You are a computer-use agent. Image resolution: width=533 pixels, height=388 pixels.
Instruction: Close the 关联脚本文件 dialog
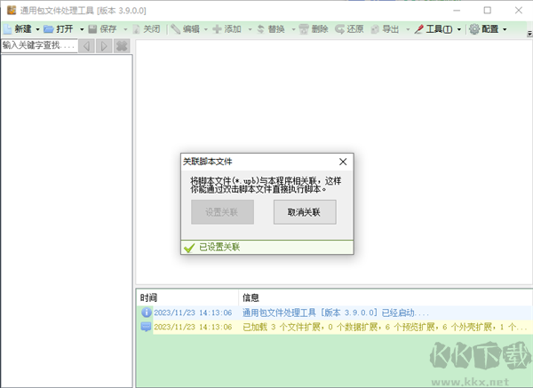[343, 162]
